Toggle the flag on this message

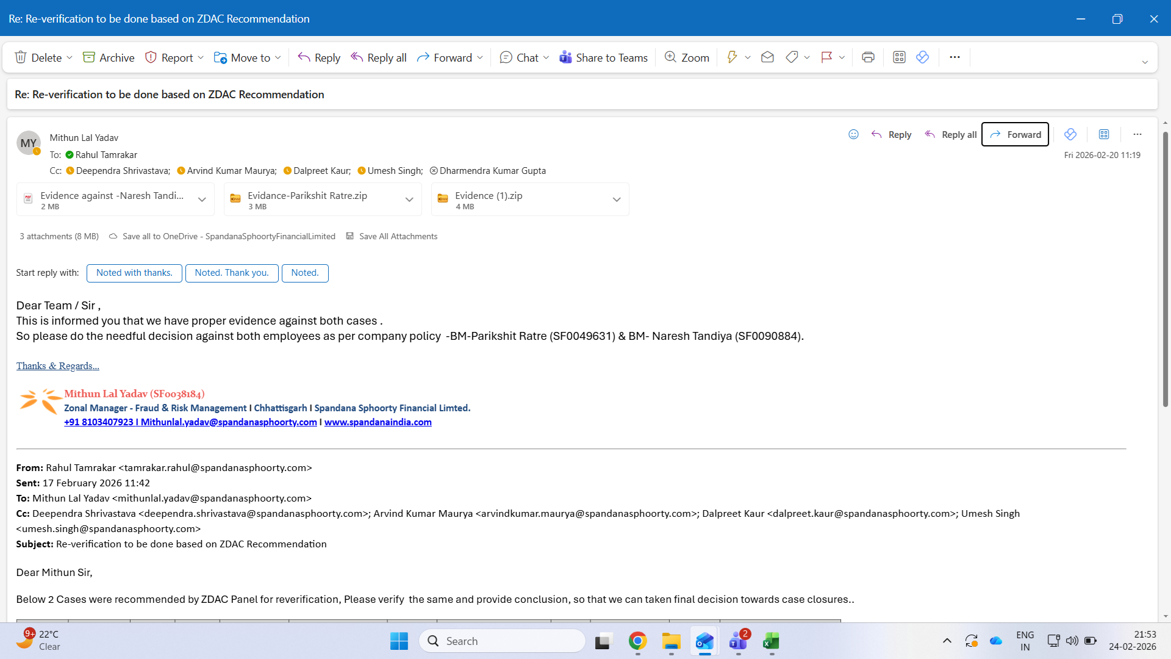tap(826, 57)
